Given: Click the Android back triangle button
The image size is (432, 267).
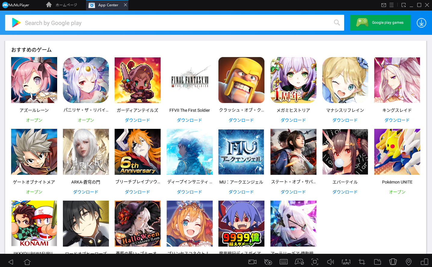Looking at the screenshot, I should pyautogui.click(x=11, y=262).
